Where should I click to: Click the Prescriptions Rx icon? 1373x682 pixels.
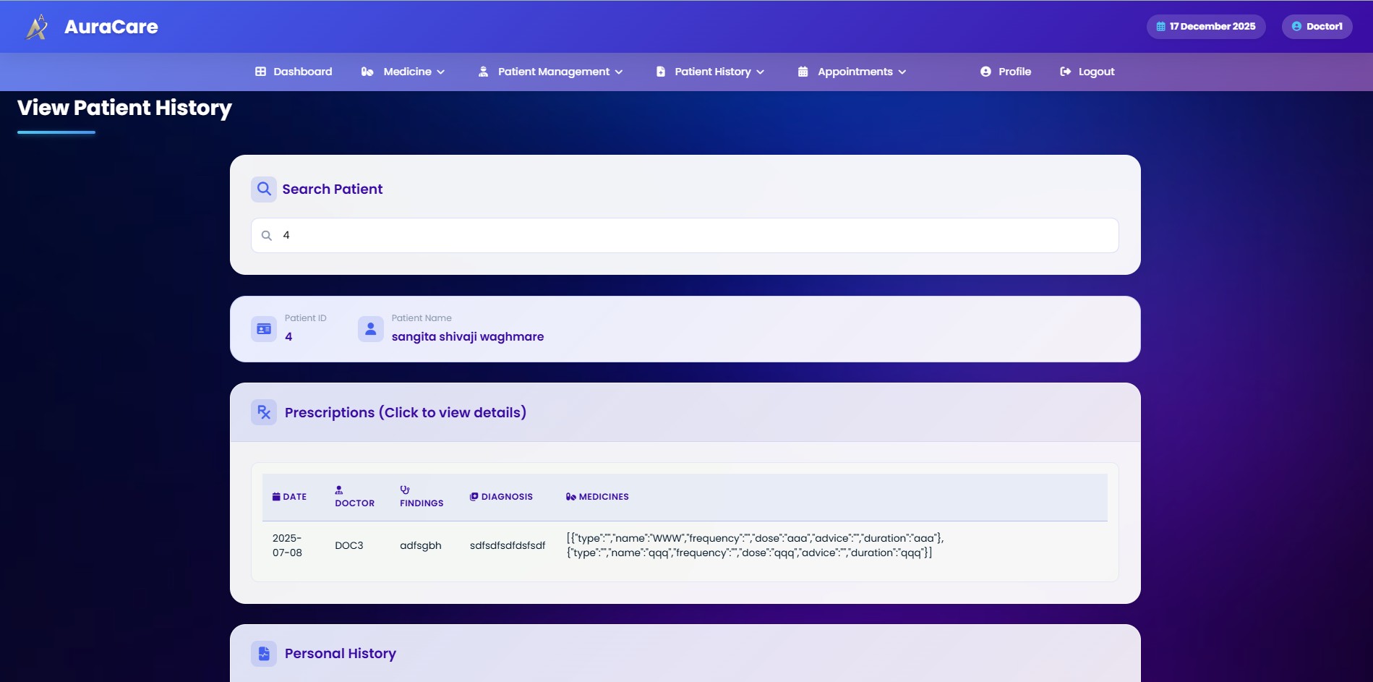(x=264, y=412)
